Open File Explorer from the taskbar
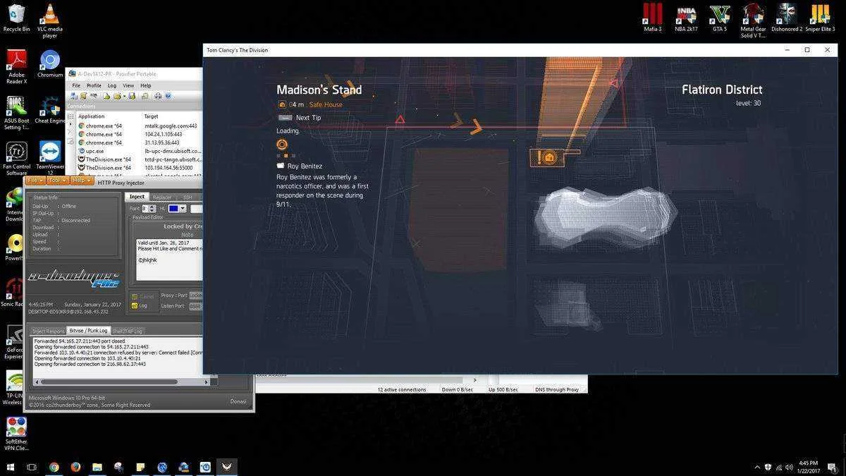 [x=97, y=467]
